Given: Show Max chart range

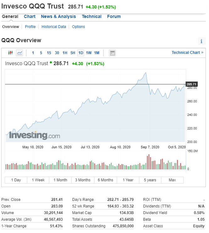Looking at the screenshot, I should coord(172,180).
